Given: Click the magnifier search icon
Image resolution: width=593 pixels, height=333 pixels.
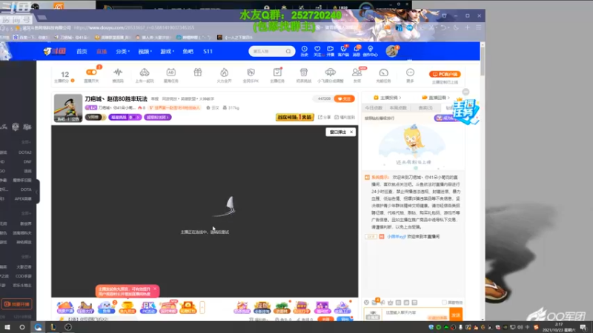Looking at the screenshot, I should coord(288,51).
